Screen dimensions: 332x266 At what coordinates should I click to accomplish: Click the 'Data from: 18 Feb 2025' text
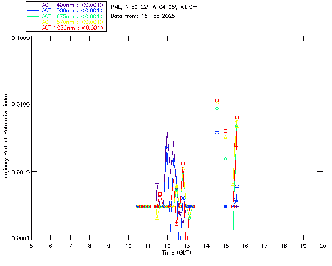[143, 16]
